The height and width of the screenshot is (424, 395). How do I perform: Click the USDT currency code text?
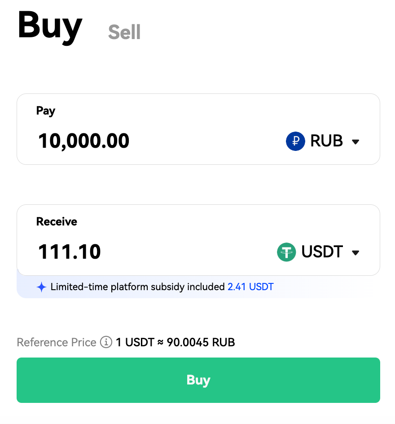point(322,252)
